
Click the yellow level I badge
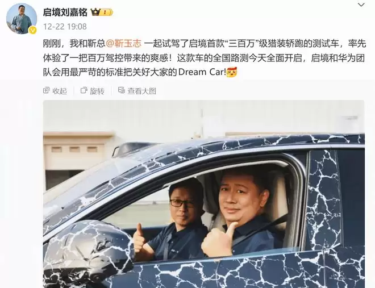(106, 12)
